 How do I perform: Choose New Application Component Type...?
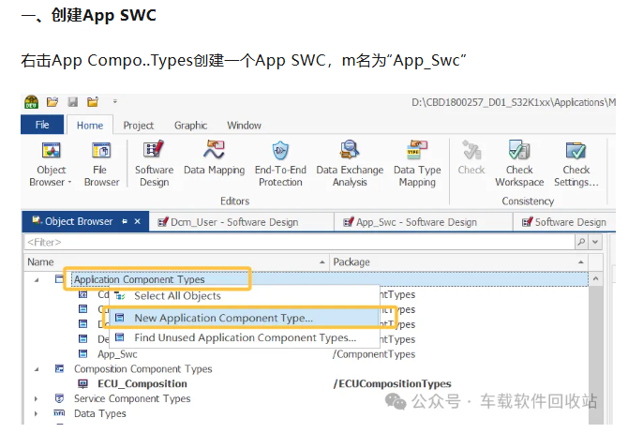coord(245,318)
